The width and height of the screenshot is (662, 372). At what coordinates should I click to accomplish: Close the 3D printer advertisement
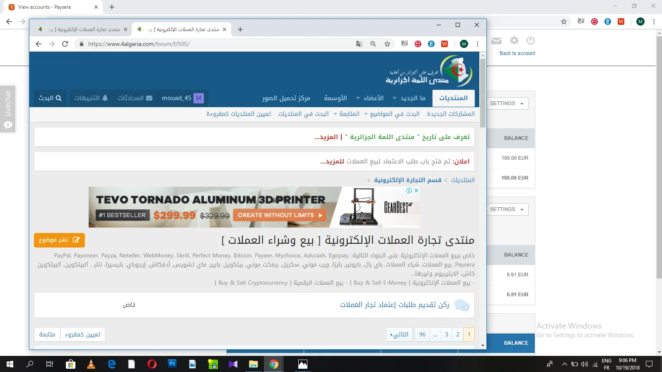[x=416, y=190]
